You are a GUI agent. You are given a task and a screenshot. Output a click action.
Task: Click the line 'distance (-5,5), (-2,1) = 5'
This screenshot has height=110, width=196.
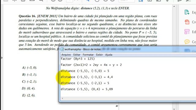85,83
